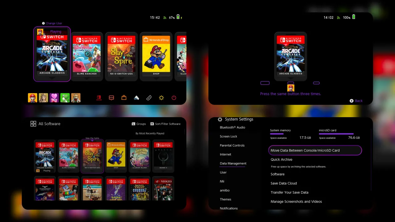
Task: Select Parental Controls in the settings sidebar
Action: click(232, 146)
